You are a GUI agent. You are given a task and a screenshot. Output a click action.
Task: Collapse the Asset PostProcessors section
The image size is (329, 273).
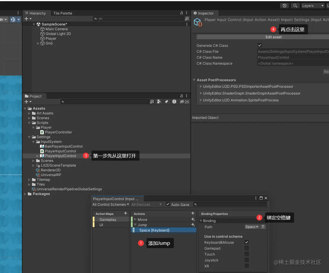pos(194,80)
